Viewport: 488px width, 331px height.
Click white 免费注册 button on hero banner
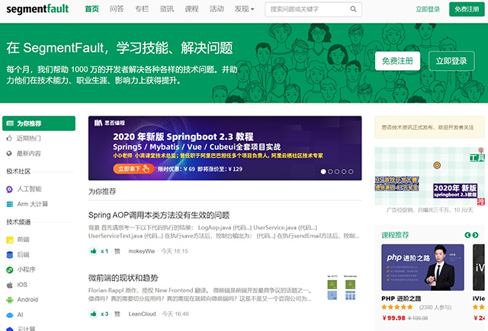click(x=397, y=61)
